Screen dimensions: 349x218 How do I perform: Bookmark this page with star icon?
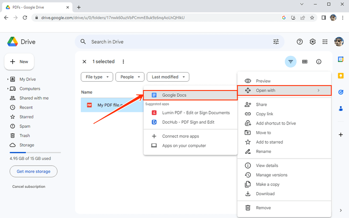(312, 17)
